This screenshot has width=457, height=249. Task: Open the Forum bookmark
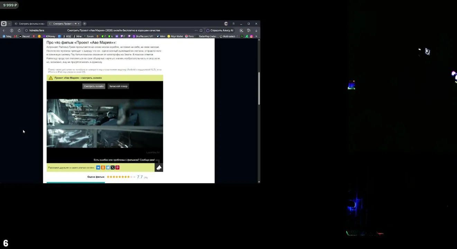click(x=88, y=36)
